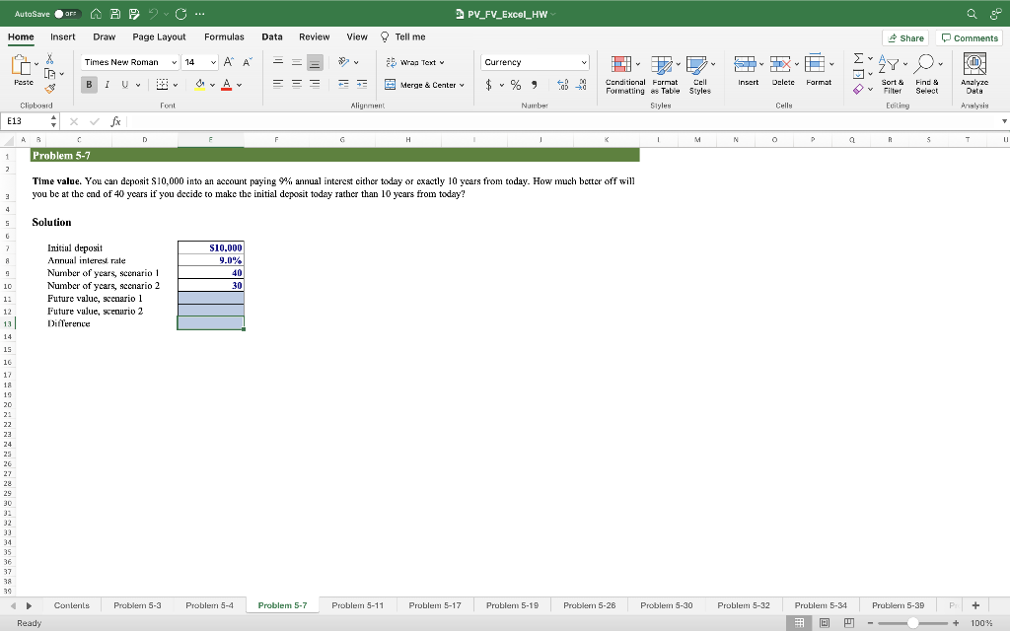Expand the Merge & Center dropdown arrow
This screenshot has height=631, width=1010.
(x=463, y=85)
